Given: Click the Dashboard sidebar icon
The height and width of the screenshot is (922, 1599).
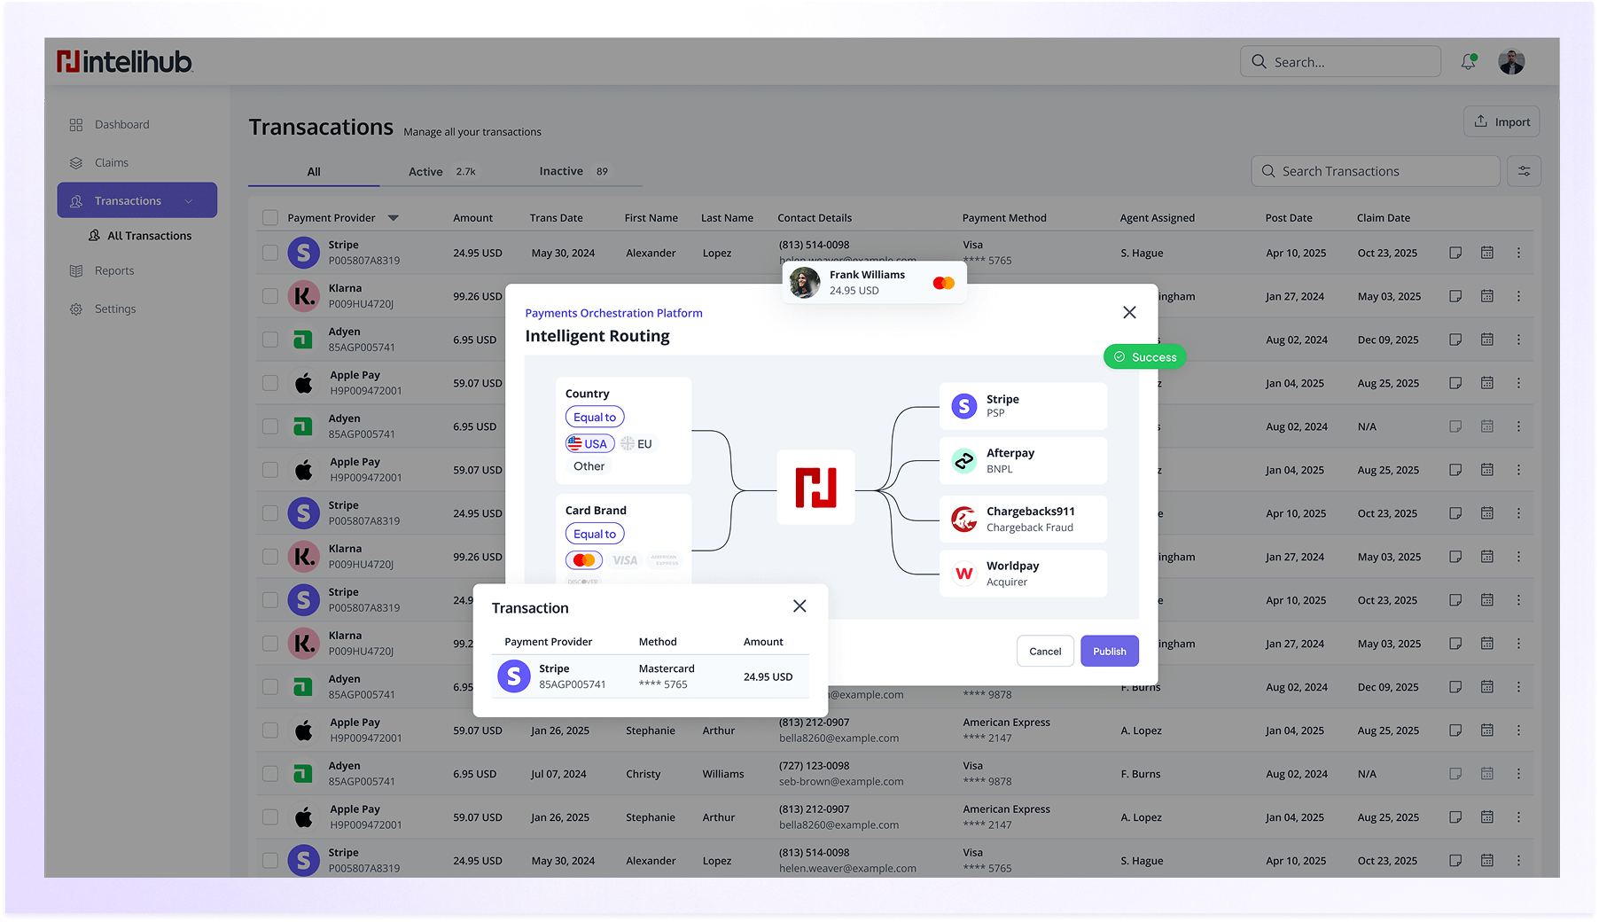Looking at the screenshot, I should pos(76,125).
